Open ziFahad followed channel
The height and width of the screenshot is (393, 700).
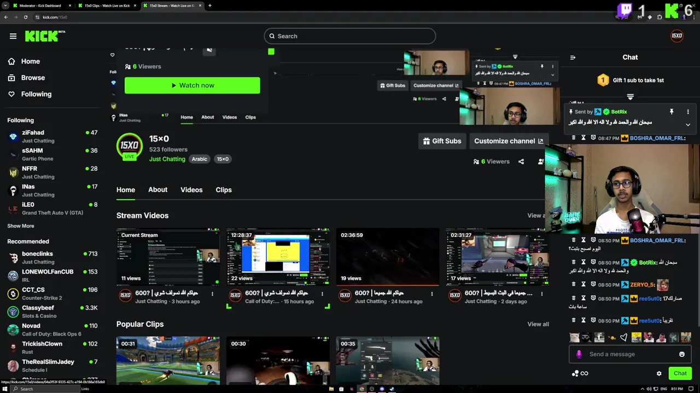pos(52,136)
